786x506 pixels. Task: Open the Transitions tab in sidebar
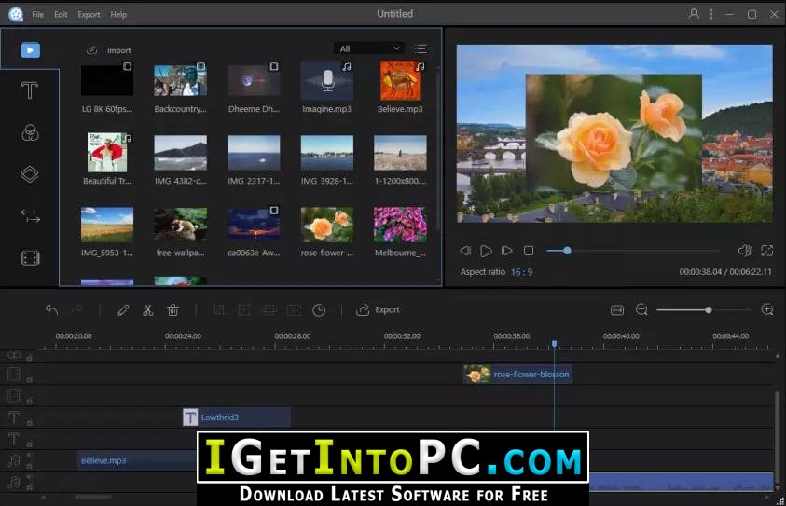[30, 216]
